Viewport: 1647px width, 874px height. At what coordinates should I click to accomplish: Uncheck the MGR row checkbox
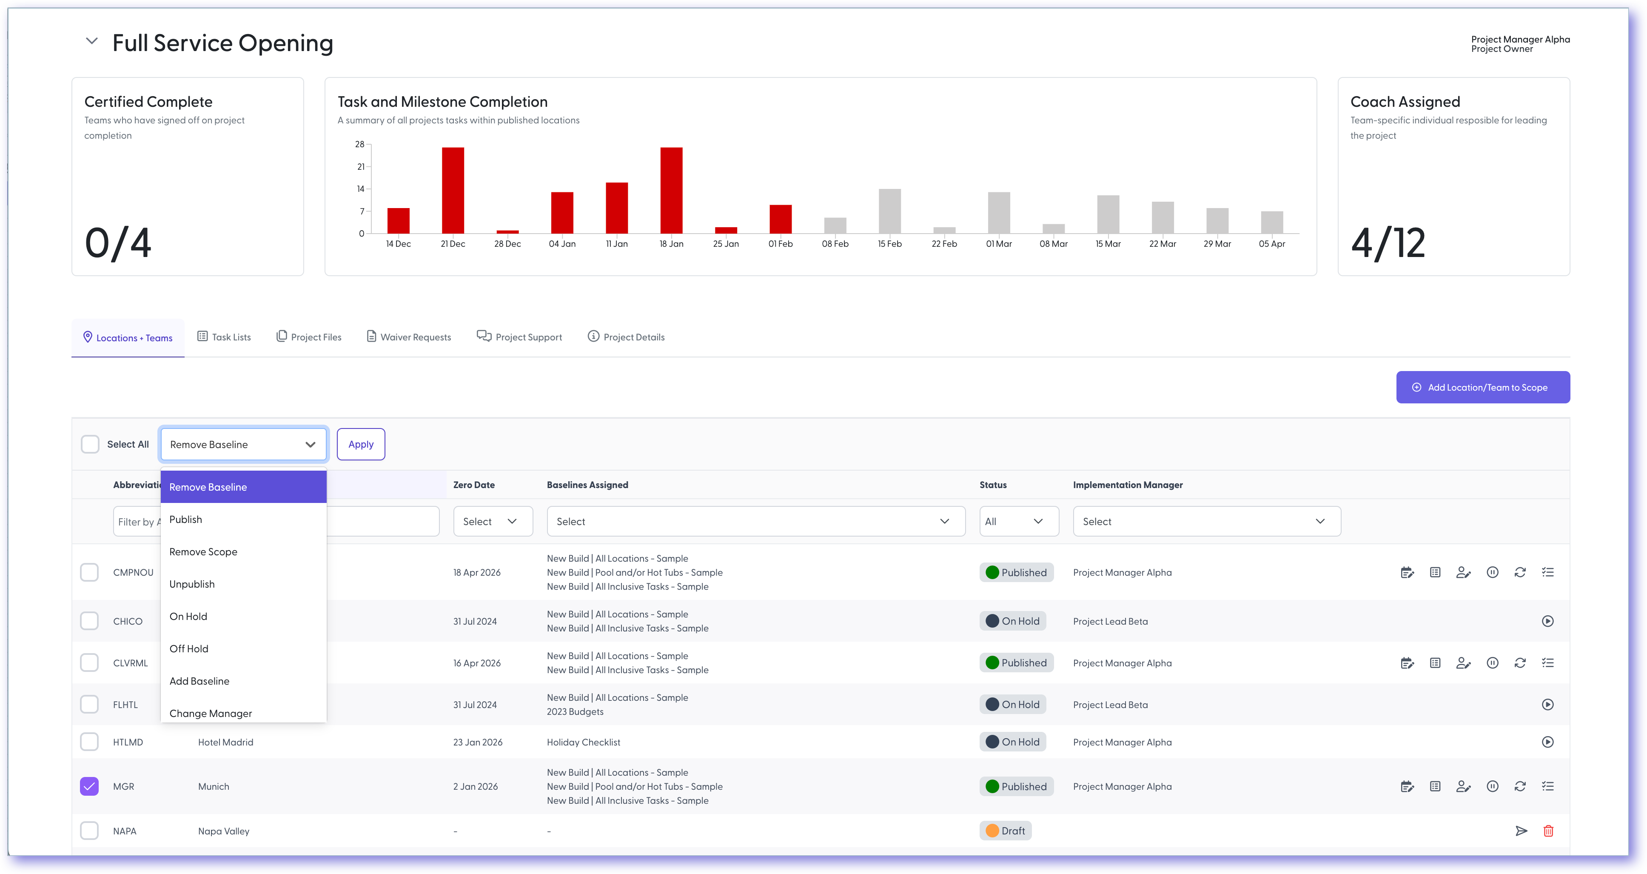[x=89, y=786]
